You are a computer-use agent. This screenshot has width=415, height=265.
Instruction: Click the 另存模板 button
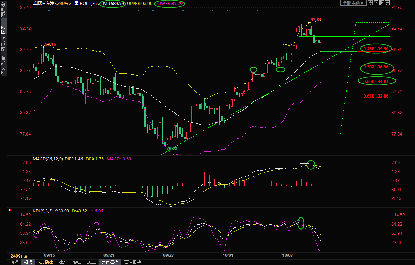coord(110,262)
